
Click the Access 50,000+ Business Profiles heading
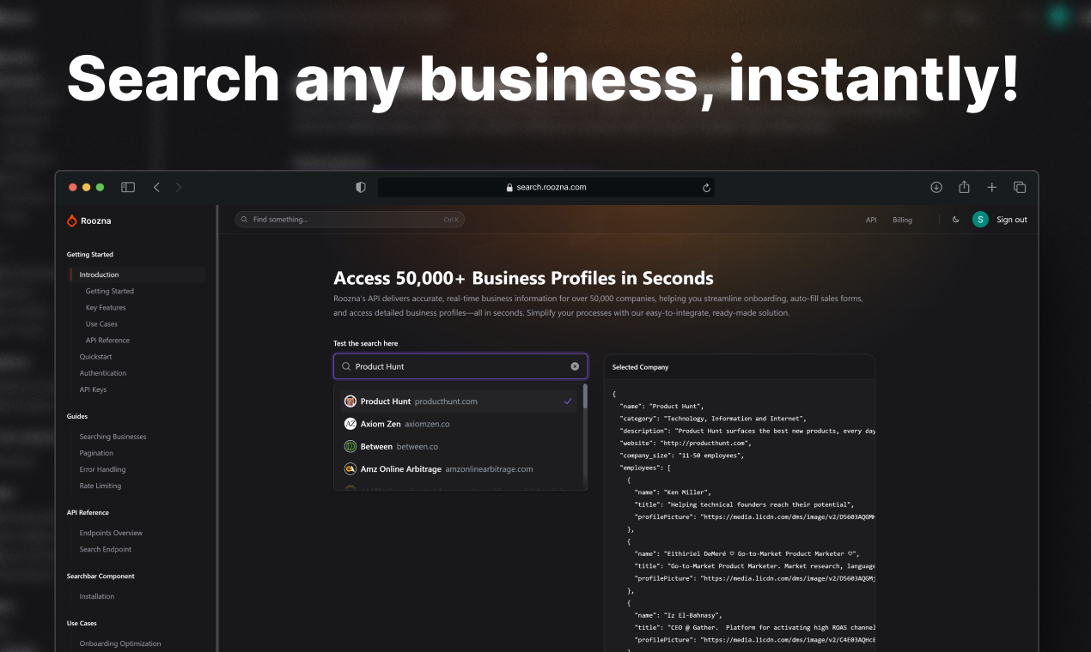(523, 278)
